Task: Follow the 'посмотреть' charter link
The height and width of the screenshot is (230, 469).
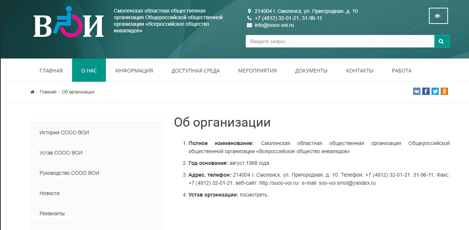Action: (254, 195)
